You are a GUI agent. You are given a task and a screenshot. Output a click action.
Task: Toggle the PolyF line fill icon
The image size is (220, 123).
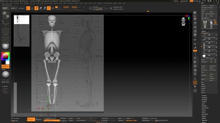click(195, 74)
